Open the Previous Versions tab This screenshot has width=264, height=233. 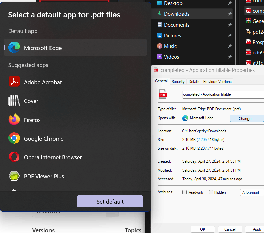[x=218, y=82]
